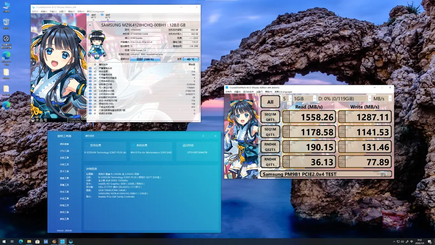The width and height of the screenshot is (435, 245).
Task: Select 主板工具 in toolbox sidebar
Action: click(x=64, y=158)
